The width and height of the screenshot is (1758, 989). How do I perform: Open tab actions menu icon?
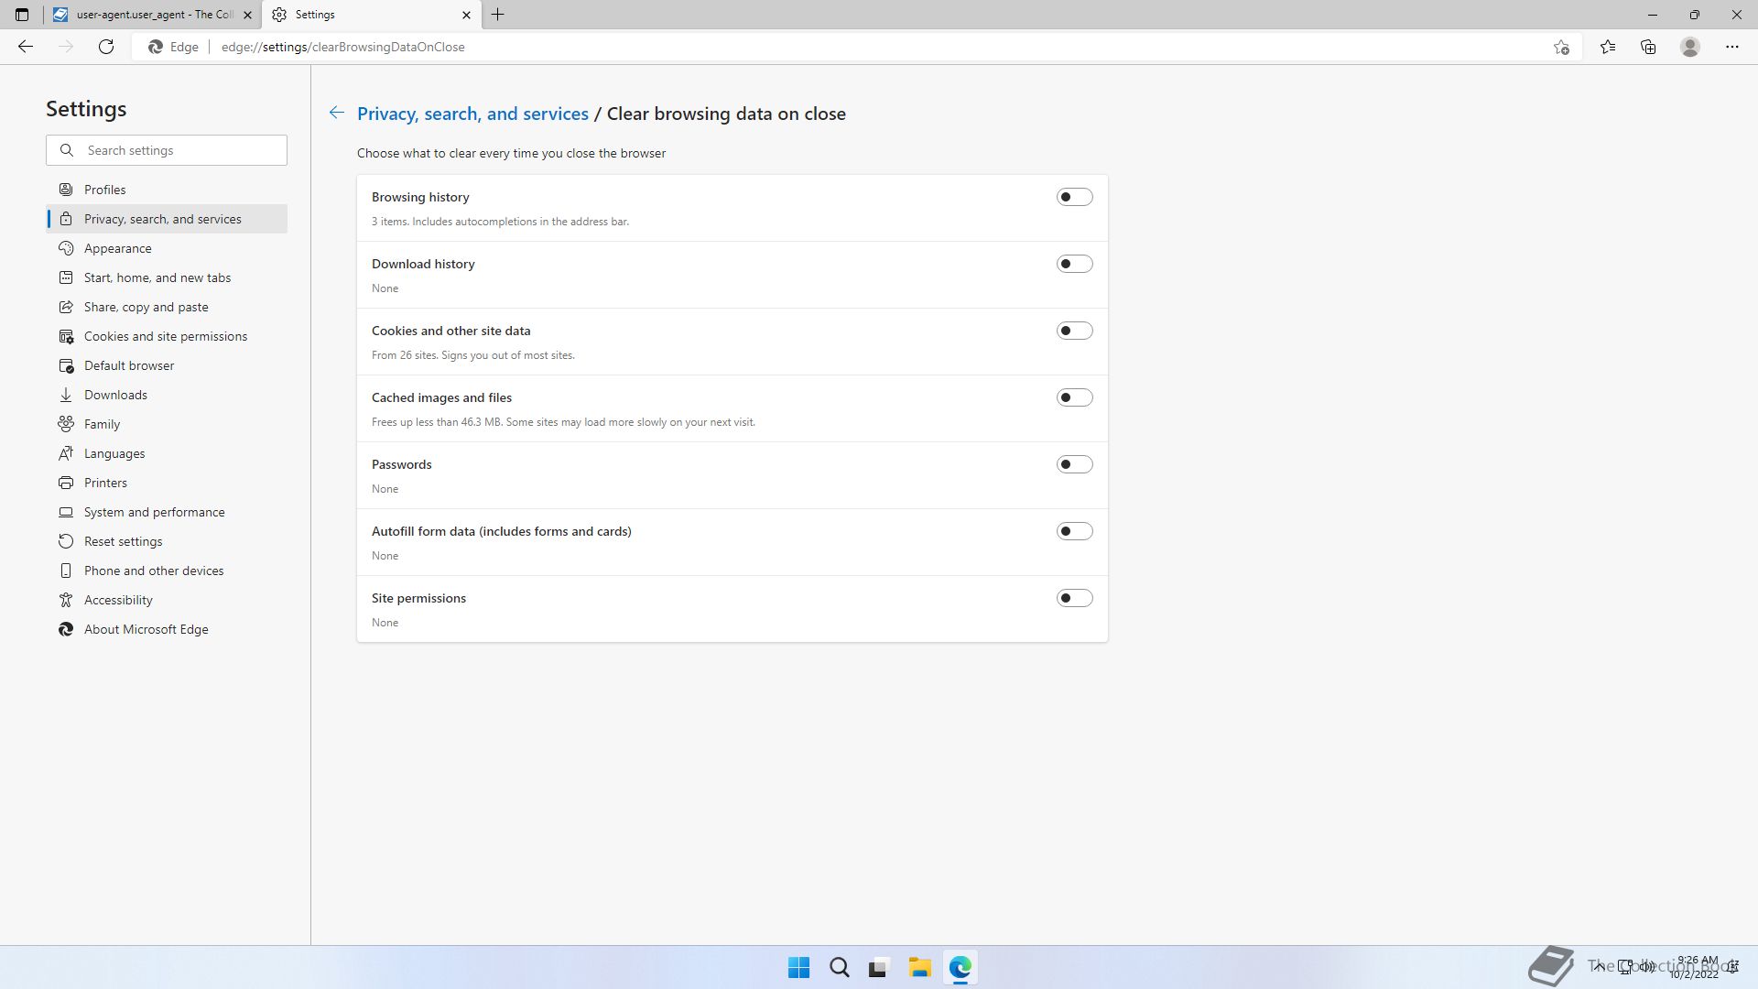click(22, 15)
